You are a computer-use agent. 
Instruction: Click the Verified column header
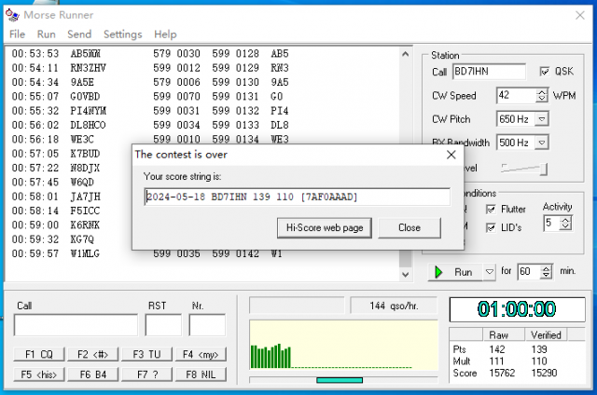tap(546, 335)
